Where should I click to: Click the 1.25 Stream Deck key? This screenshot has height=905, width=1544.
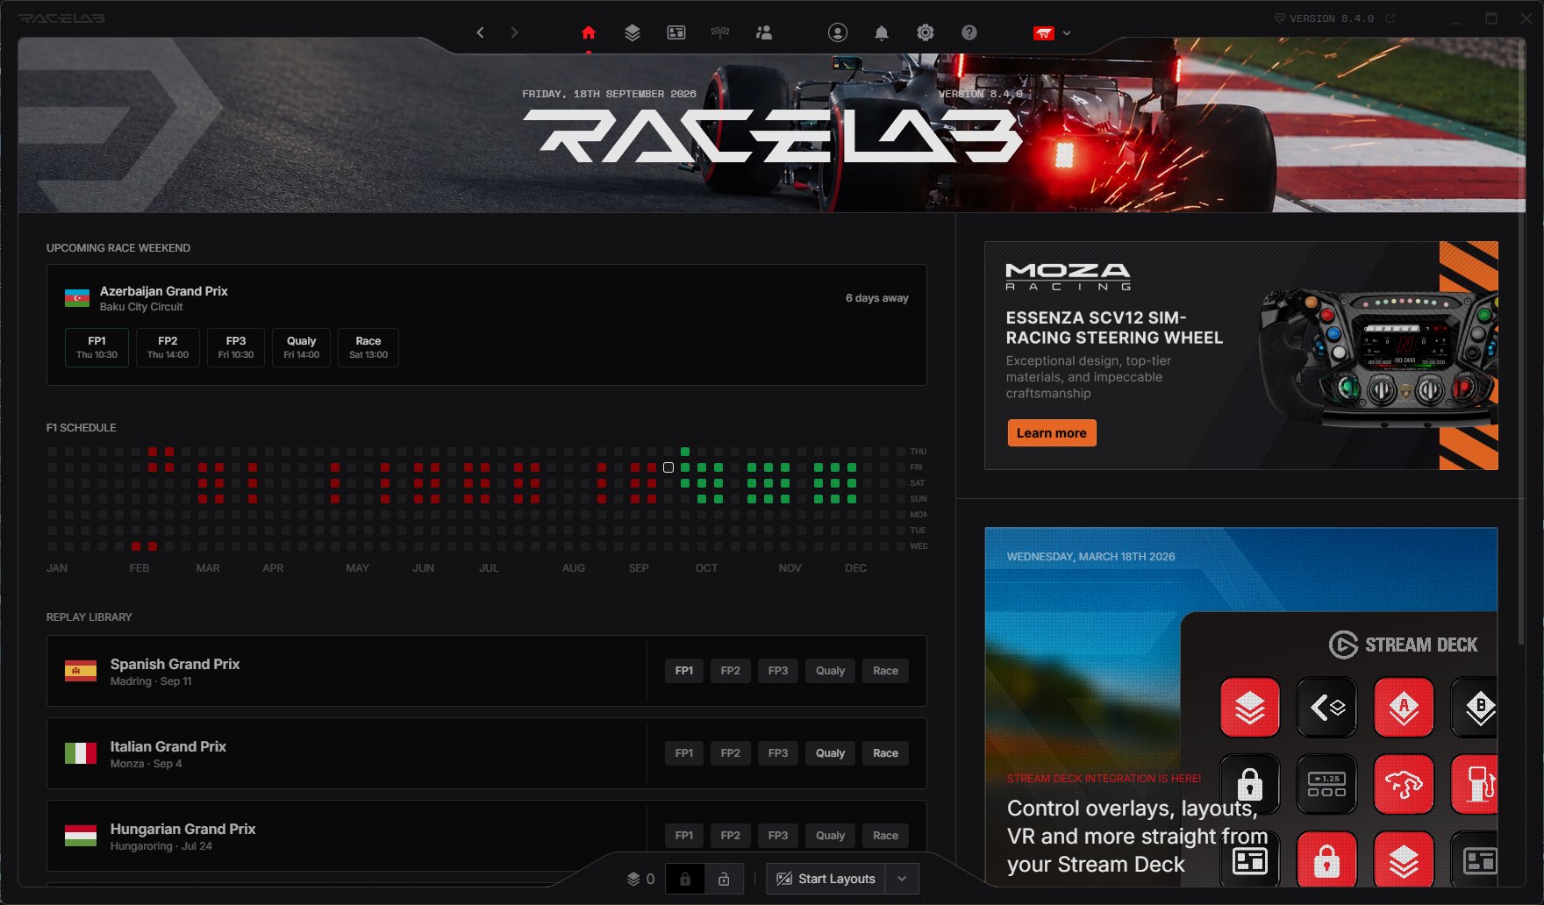pos(1326,784)
